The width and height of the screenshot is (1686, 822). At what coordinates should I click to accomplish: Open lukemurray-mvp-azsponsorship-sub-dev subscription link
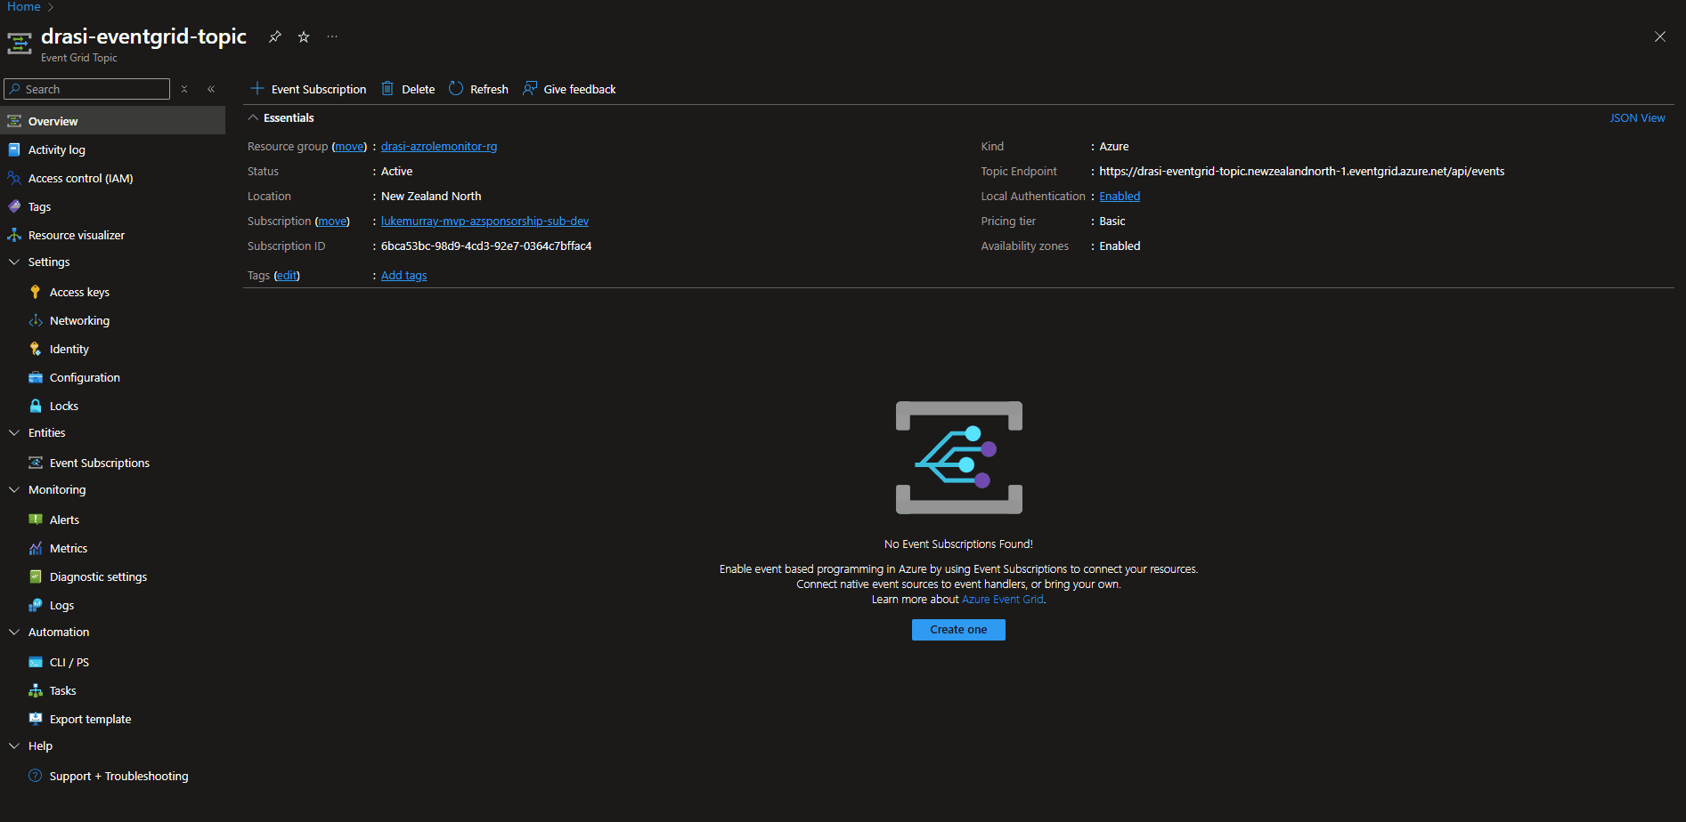point(485,221)
